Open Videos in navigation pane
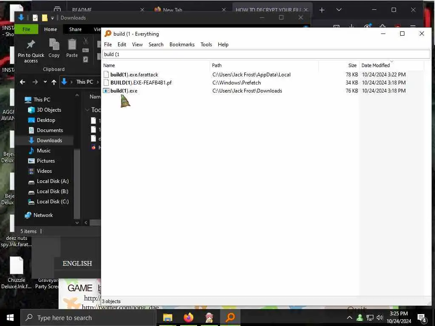 tap(44, 171)
